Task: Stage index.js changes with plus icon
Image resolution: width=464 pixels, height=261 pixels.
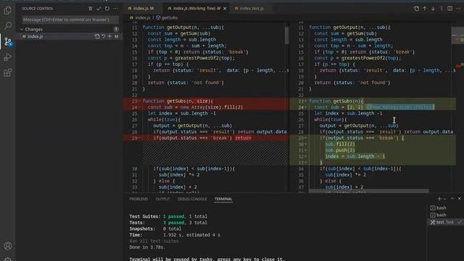Action: coord(109,36)
